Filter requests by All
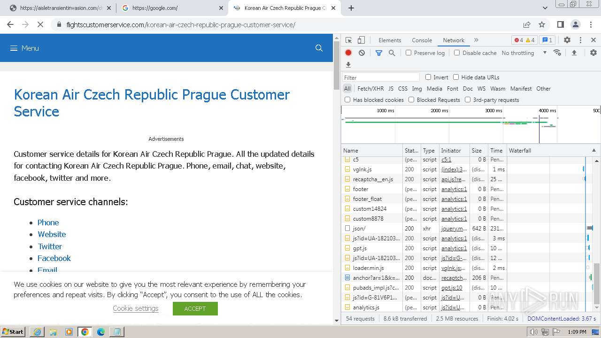This screenshot has height=338, width=601. point(347,88)
